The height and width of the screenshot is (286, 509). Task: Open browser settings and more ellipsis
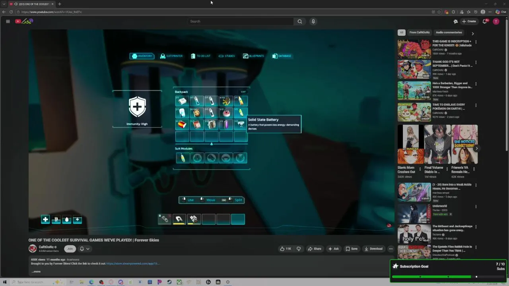point(490,12)
